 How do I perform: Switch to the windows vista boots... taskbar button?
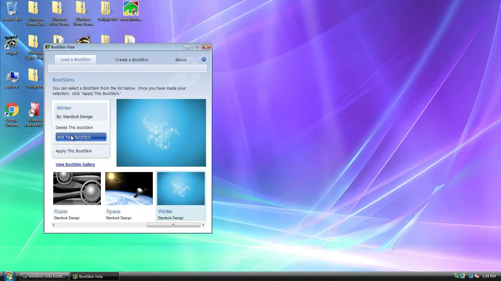coord(44,276)
